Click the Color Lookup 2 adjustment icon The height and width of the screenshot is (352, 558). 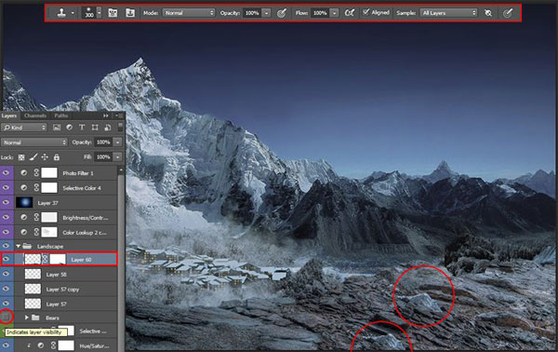coord(24,232)
